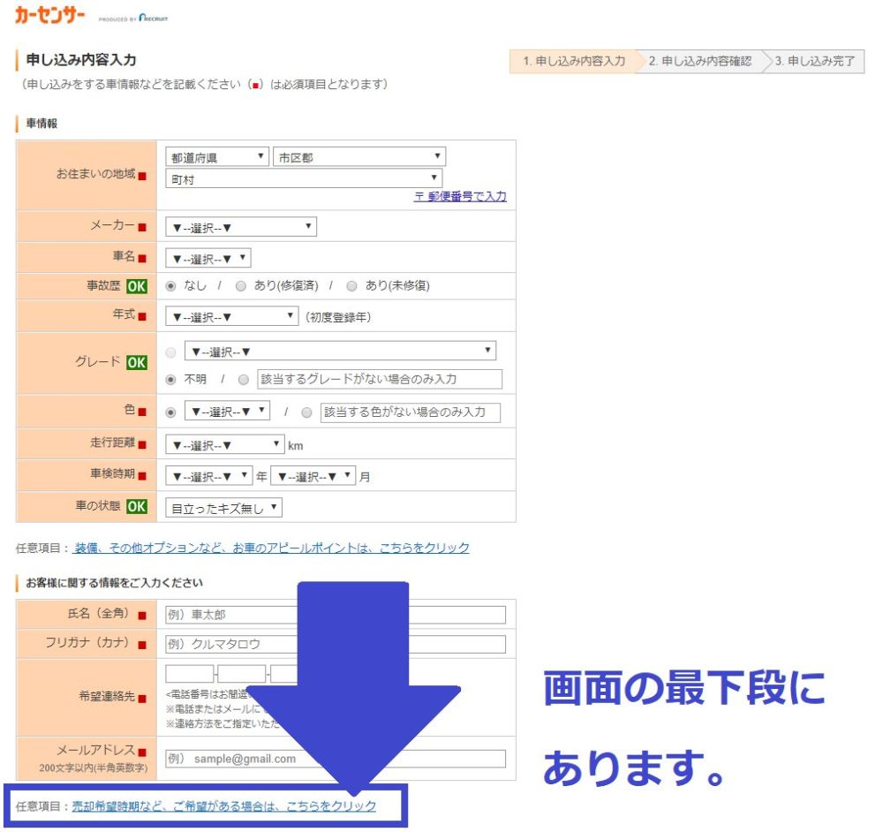Click the color manual entry text field
Image resolution: width=883 pixels, height=832 pixels.
(x=411, y=412)
